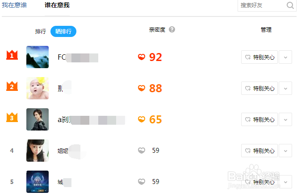
Task: Click the rank 3 crown badge
Action: [x=12, y=118]
